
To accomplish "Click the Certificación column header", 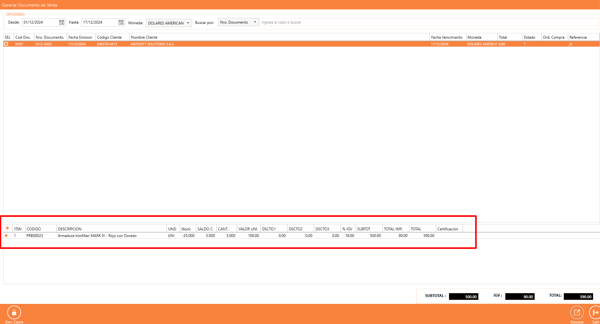I will click(x=449, y=229).
